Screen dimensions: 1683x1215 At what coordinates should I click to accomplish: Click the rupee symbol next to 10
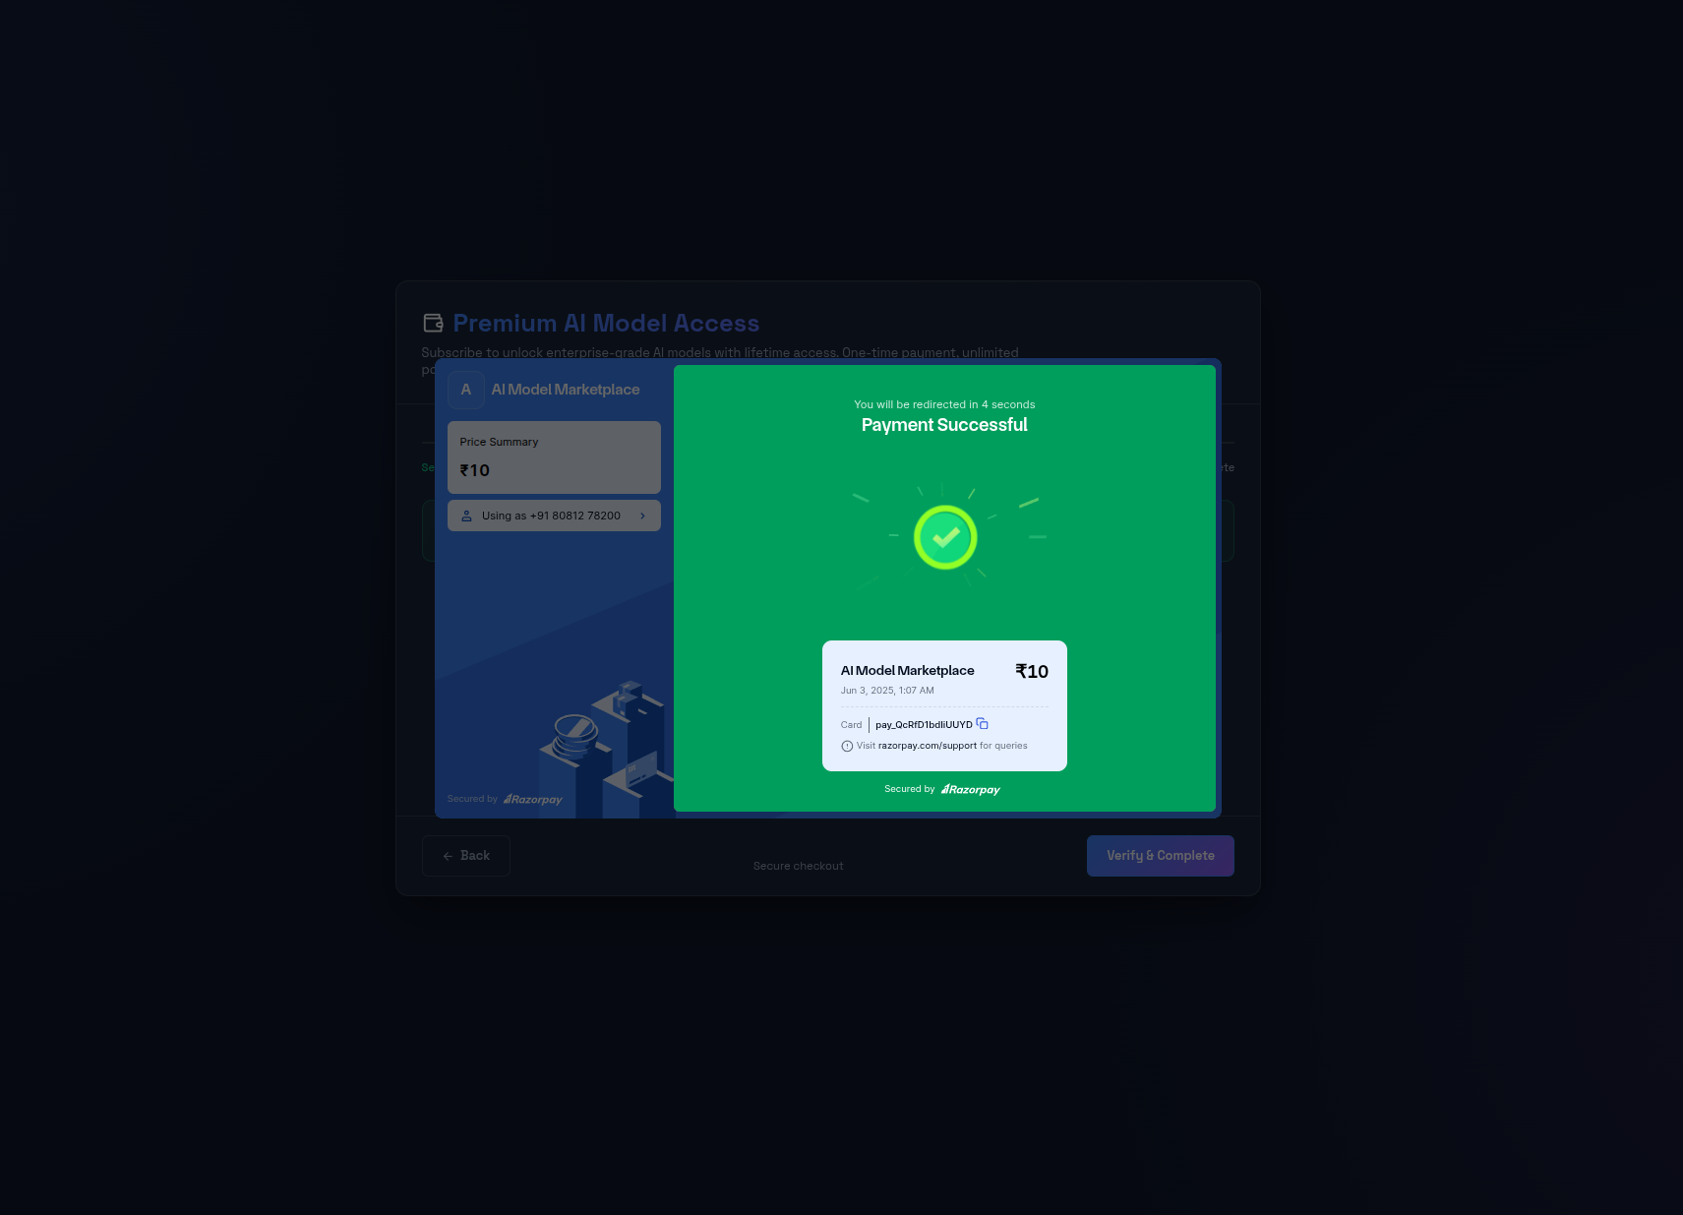(x=1022, y=672)
